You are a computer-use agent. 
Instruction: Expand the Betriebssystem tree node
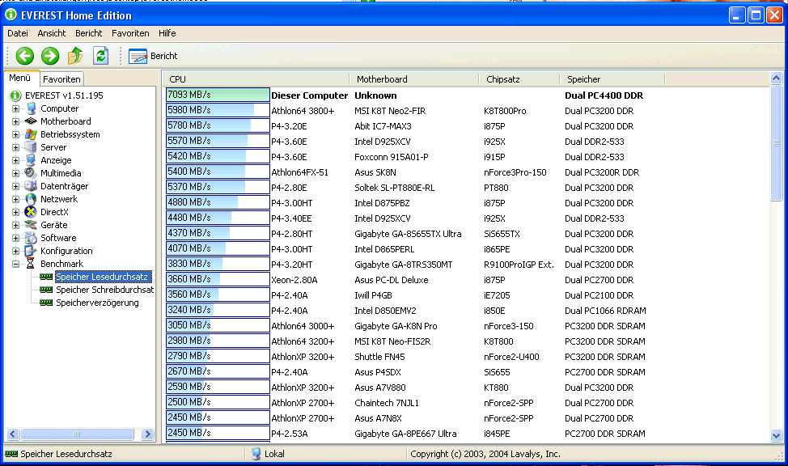pos(15,135)
